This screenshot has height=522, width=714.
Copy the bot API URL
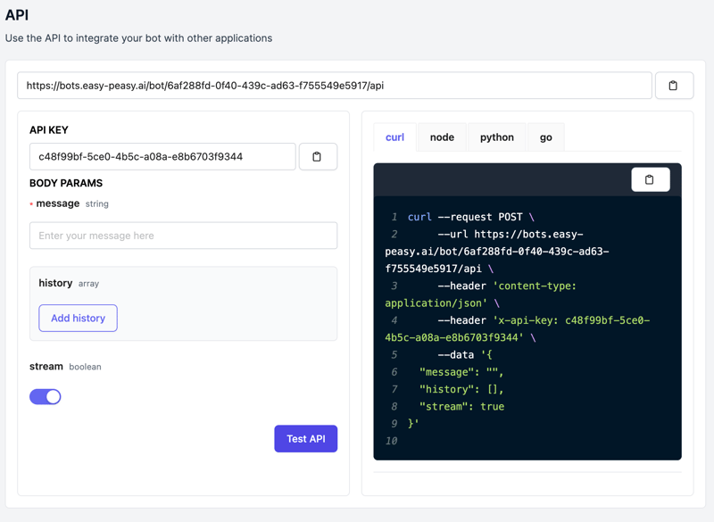click(674, 86)
